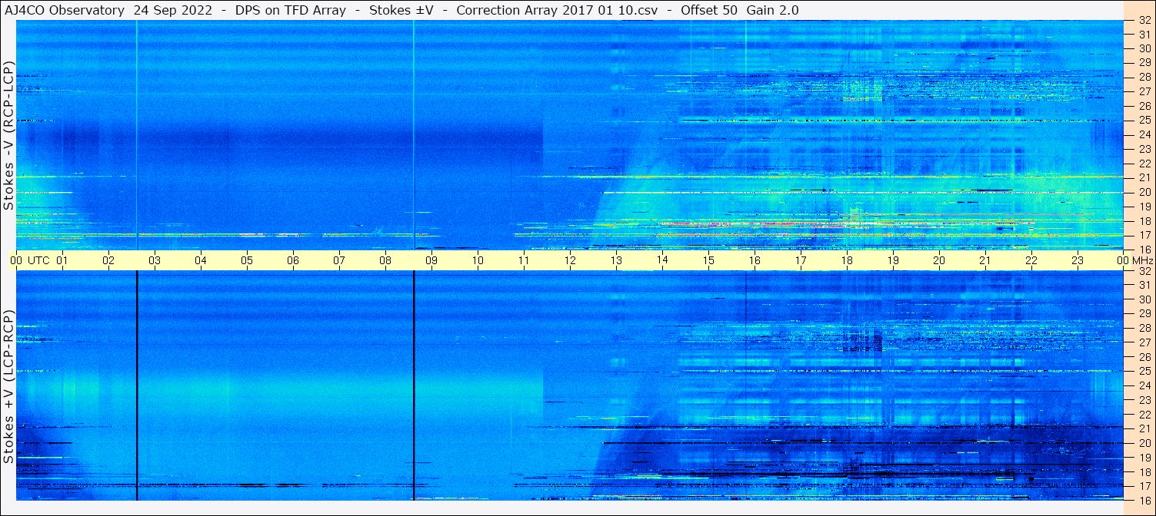The image size is (1156, 516).
Task: Select the 01 hour mark on the time axis
Action: coord(62,260)
